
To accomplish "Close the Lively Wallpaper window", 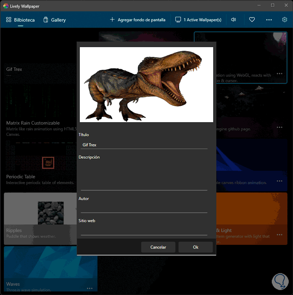I will (x=286, y=5).
